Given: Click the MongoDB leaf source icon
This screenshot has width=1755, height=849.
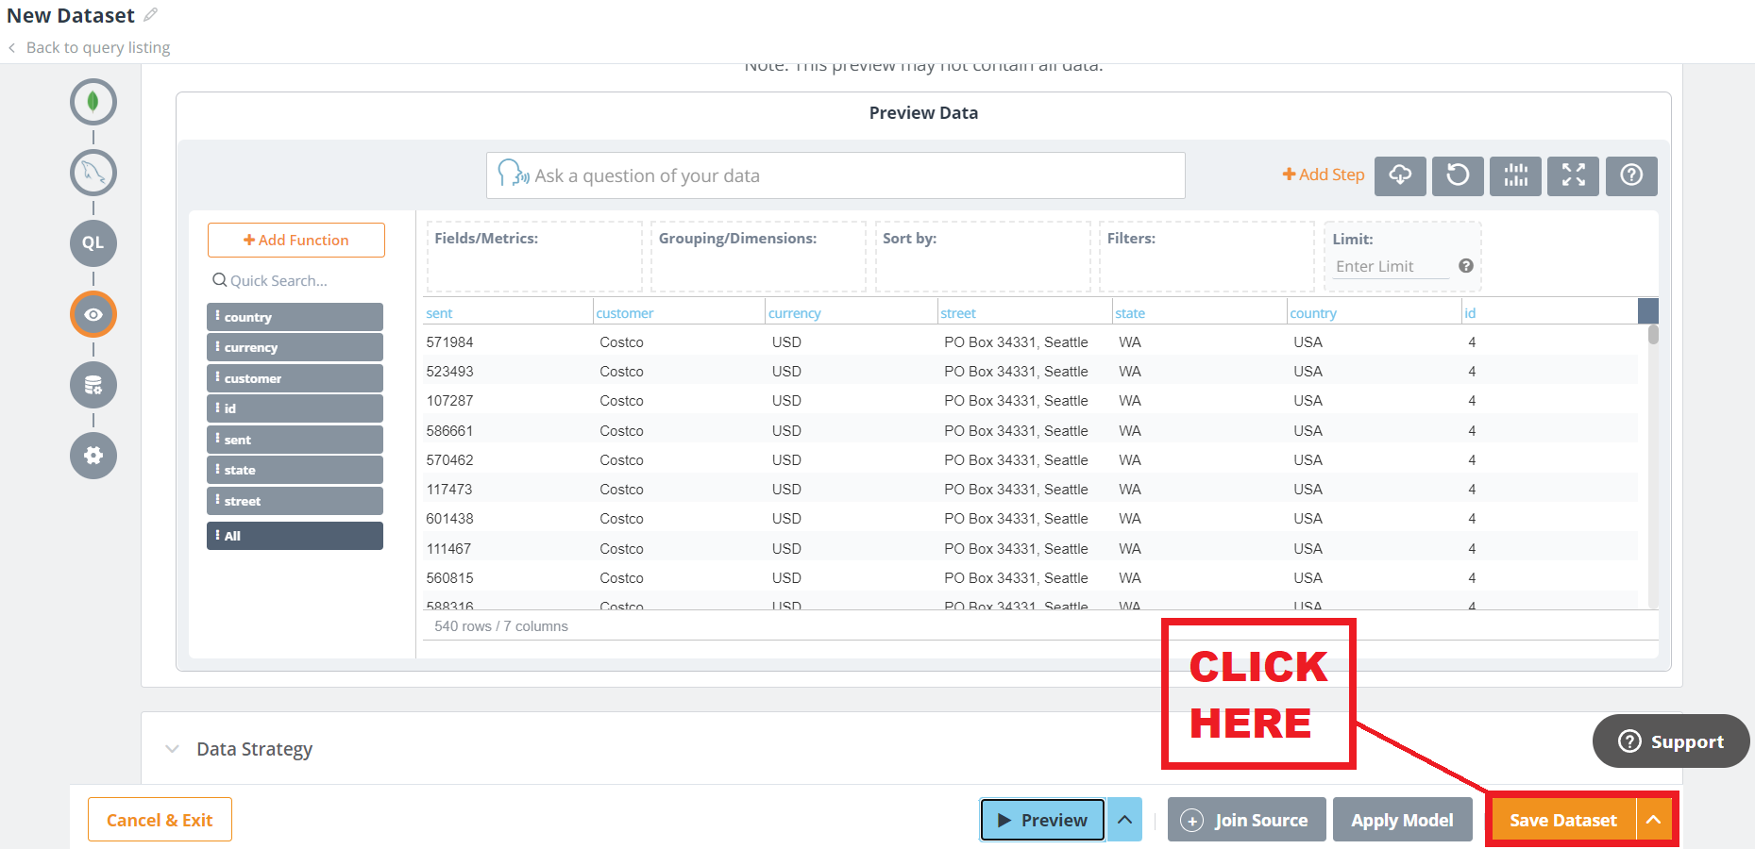Looking at the screenshot, I should [x=93, y=102].
